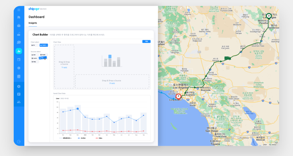Click the Dashboard heading
293x156 pixels.
pyautogui.click(x=36, y=17)
